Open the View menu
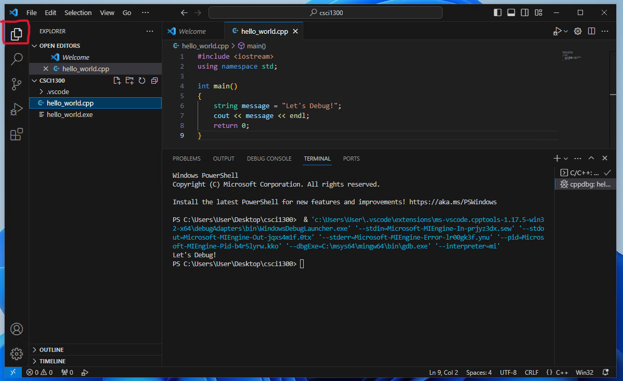The image size is (623, 381). pos(107,12)
